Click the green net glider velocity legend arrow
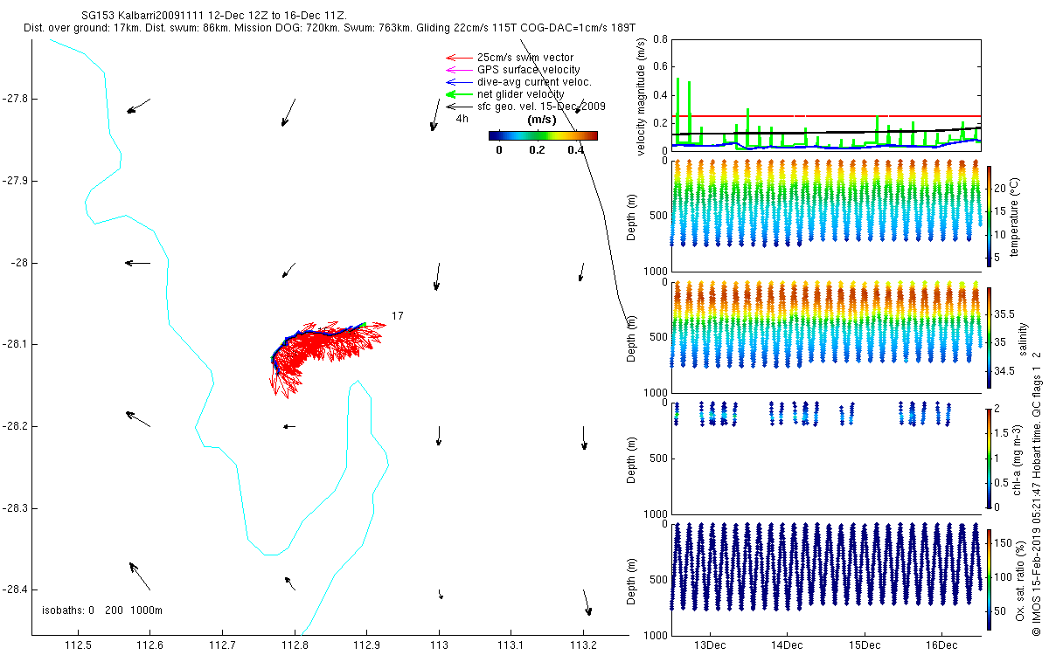The height and width of the screenshot is (655, 1049). tap(458, 94)
